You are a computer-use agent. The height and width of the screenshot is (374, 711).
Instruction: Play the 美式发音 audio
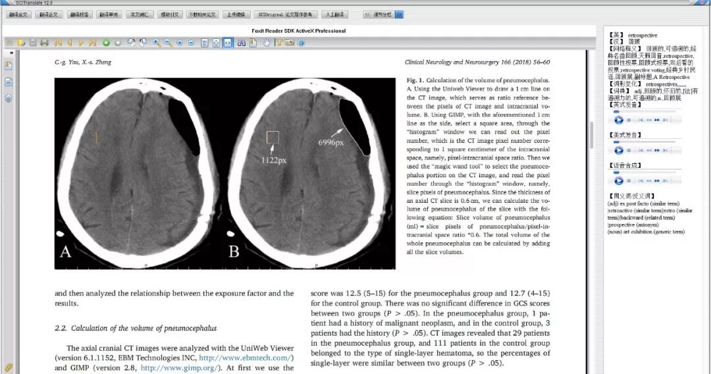(x=618, y=150)
